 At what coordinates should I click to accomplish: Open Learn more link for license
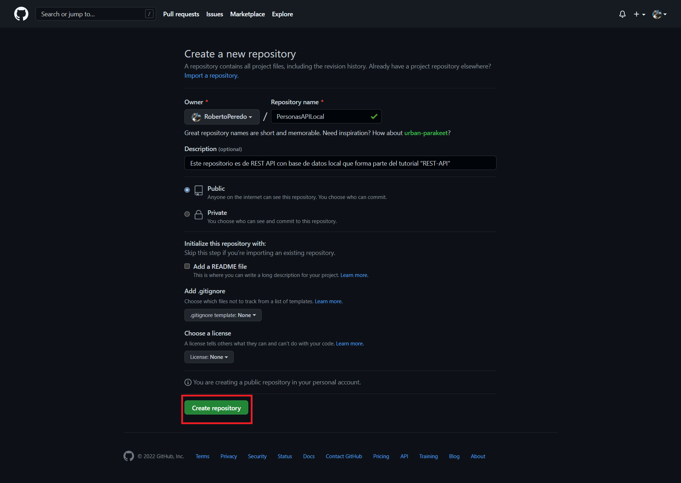point(350,344)
